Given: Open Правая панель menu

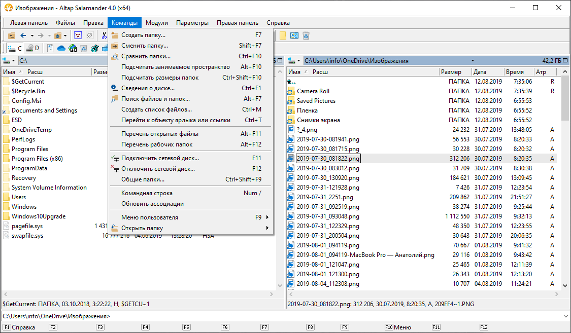Looking at the screenshot, I should [238, 22].
